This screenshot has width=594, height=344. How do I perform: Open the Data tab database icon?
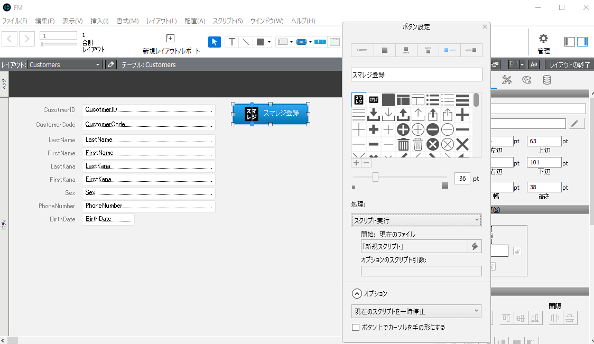[x=547, y=80]
